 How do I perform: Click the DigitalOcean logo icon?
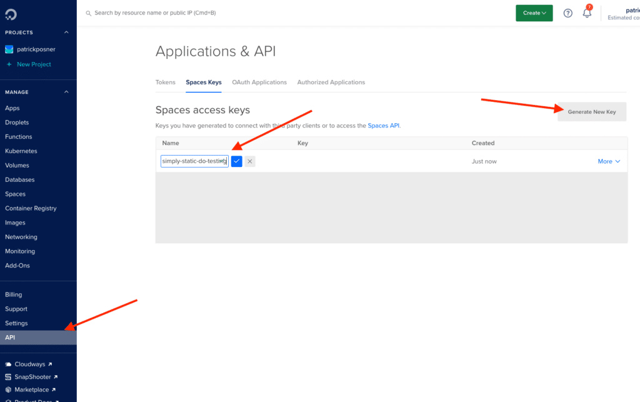11,14
